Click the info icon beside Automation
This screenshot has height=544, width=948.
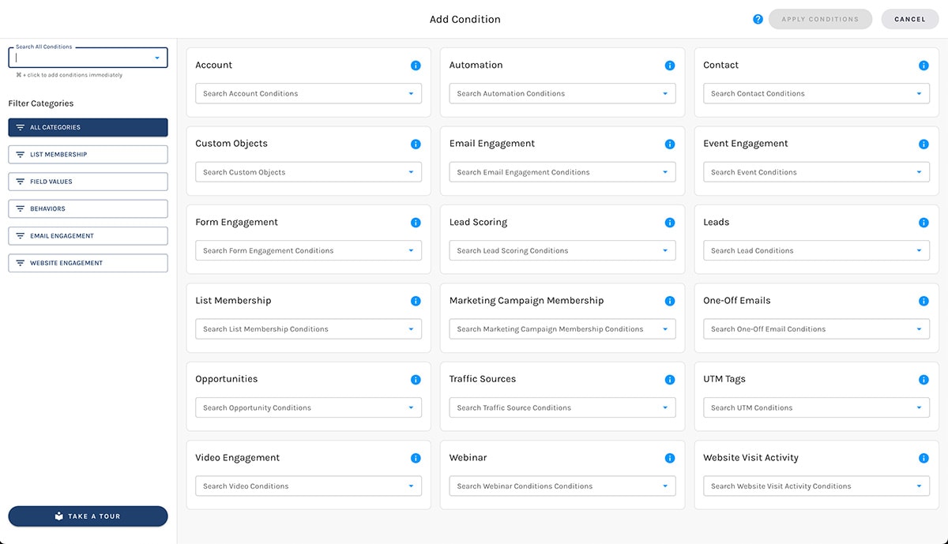click(670, 66)
